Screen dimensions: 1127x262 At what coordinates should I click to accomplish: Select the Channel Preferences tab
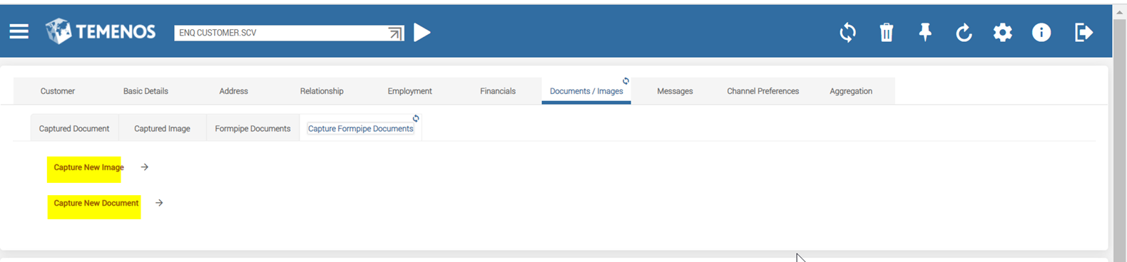tap(763, 91)
